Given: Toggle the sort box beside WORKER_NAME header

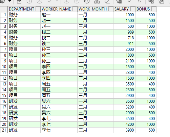Looking at the screenshot, I should point(75,9).
